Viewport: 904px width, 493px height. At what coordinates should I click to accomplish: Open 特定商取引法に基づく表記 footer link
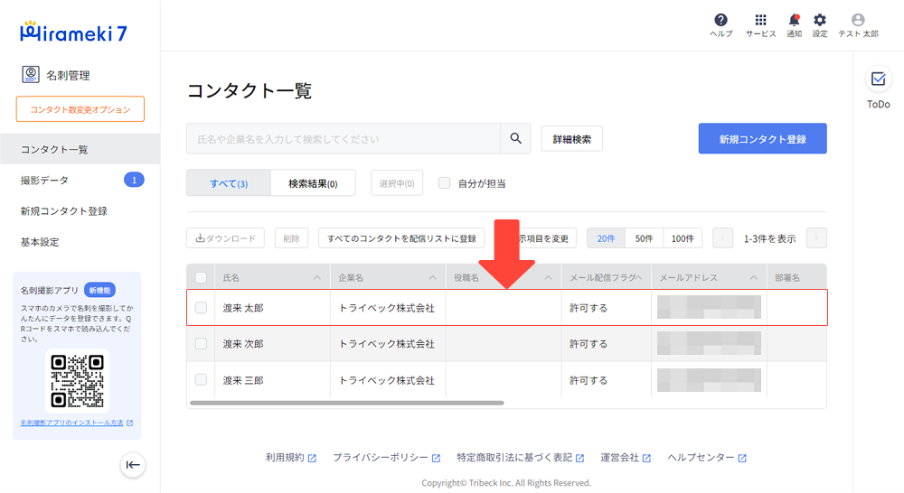click(x=520, y=457)
